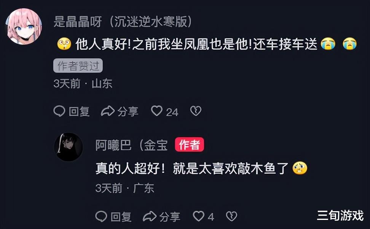Click the red 作者 badge
Viewport: 370px width, 229px height.
(190, 144)
